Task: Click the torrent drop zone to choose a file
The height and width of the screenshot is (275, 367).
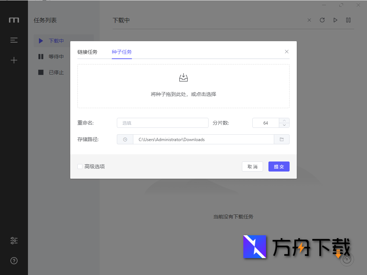Action: tap(183, 86)
